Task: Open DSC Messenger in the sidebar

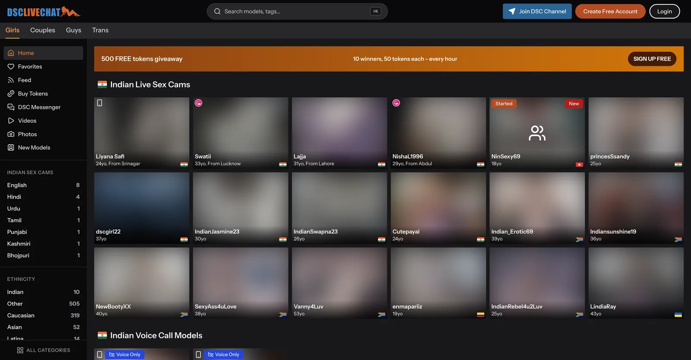Action: click(x=44, y=107)
